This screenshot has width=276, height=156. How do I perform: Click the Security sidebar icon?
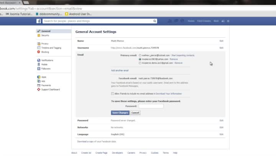[x=39, y=35]
